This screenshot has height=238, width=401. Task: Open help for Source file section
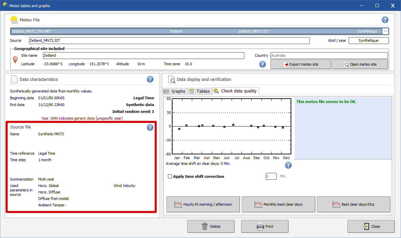click(150, 127)
